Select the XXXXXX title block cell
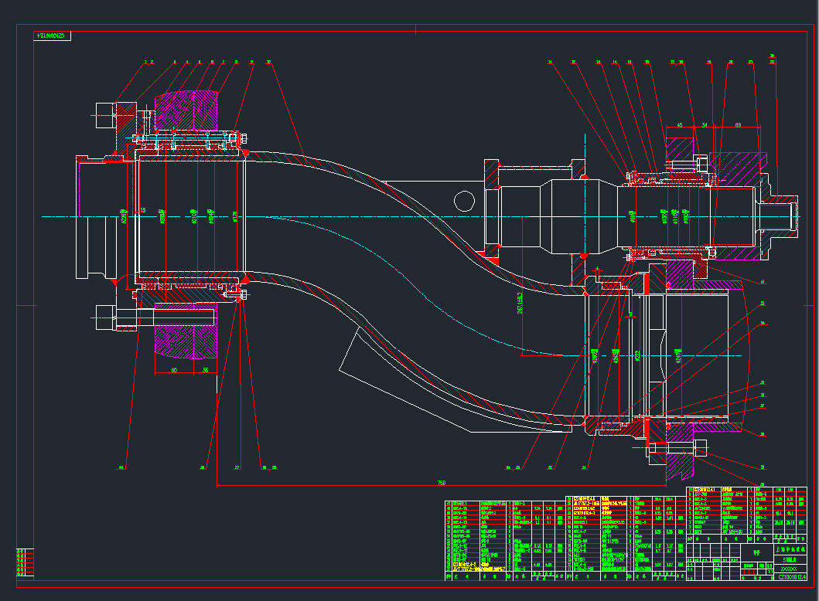The width and height of the screenshot is (819, 601). tap(789, 569)
